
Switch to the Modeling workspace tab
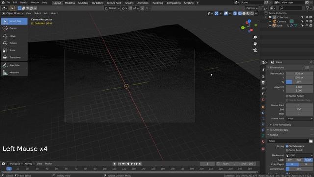tap(70, 3)
